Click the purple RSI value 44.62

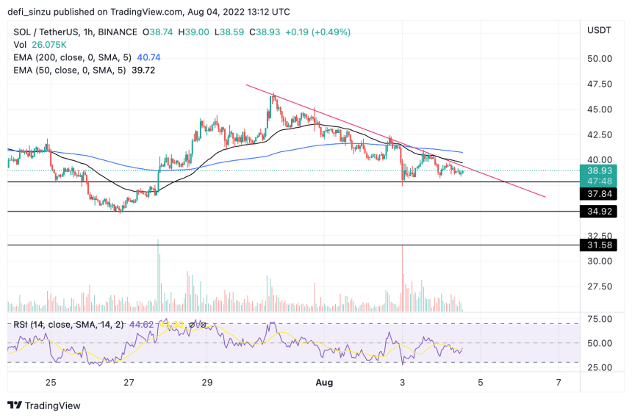[x=142, y=325]
